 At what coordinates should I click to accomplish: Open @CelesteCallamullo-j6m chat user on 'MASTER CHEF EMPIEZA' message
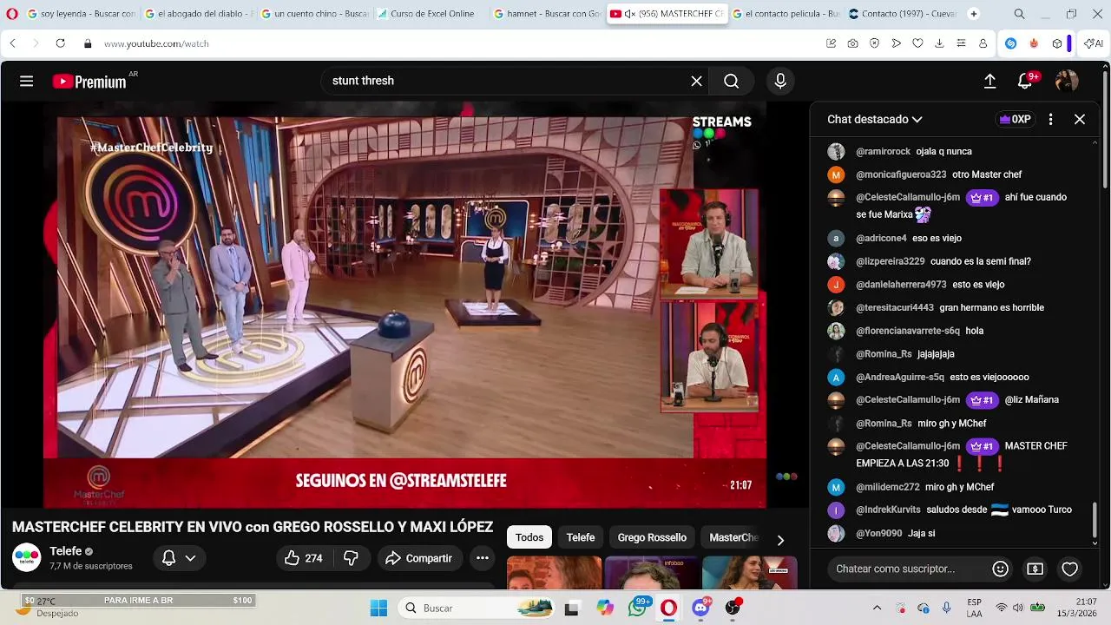point(908,446)
